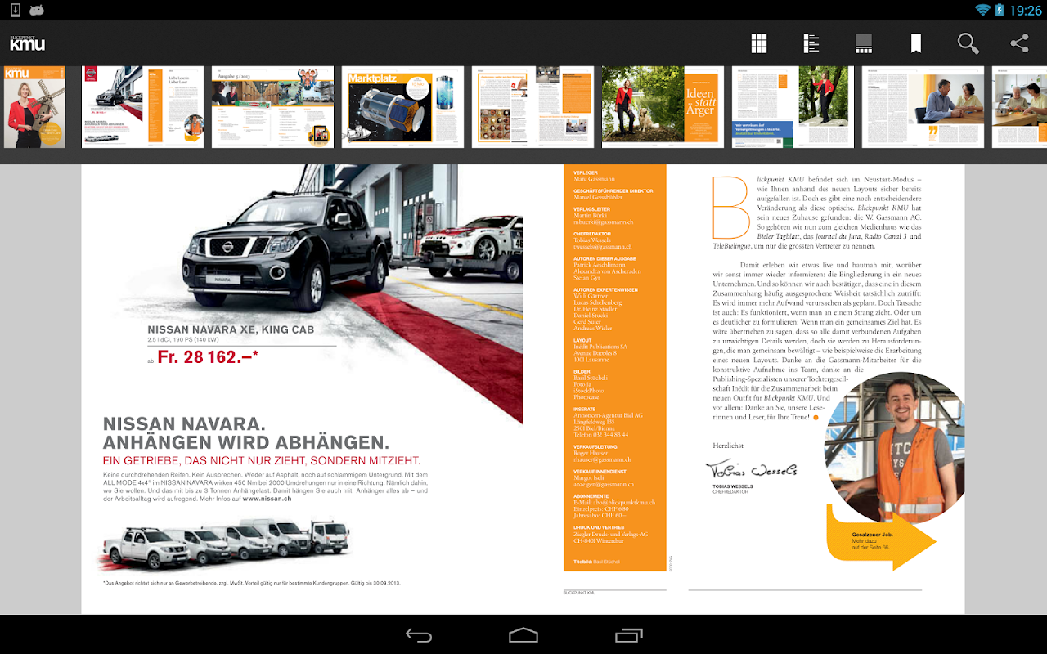Screen dimensions: 1047x654
Task: Tap the anzeigen@gassmann.ch email
Action: 604,484
